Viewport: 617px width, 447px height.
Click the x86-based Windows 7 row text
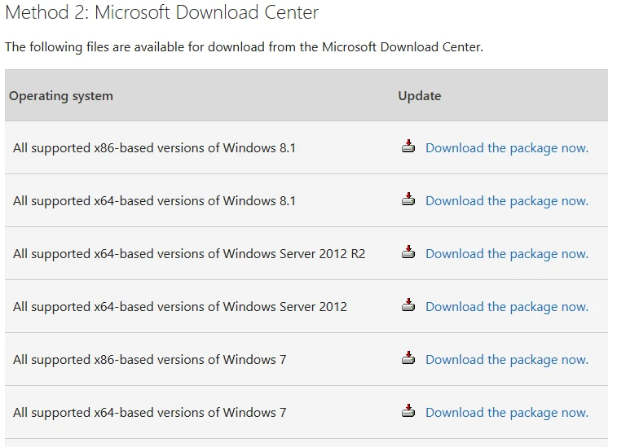(x=149, y=360)
